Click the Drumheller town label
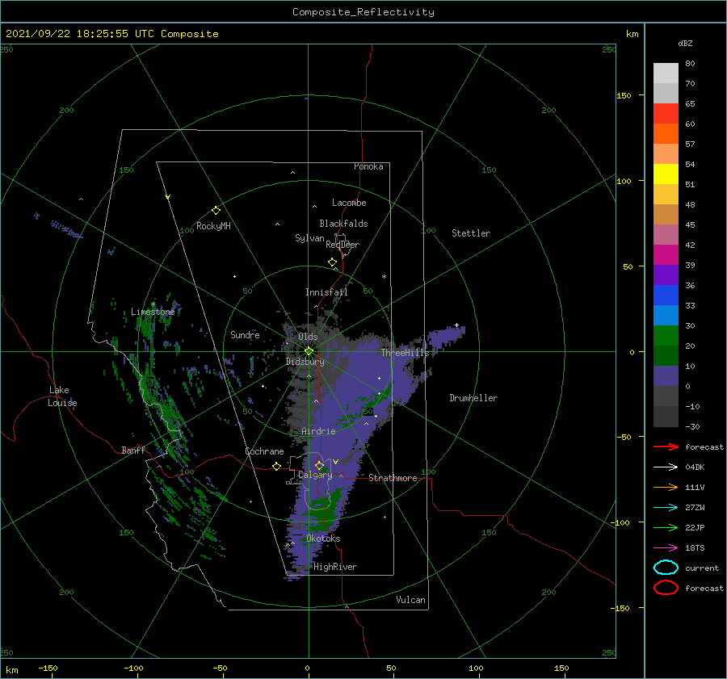The width and height of the screenshot is (727, 679). point(473,398)
